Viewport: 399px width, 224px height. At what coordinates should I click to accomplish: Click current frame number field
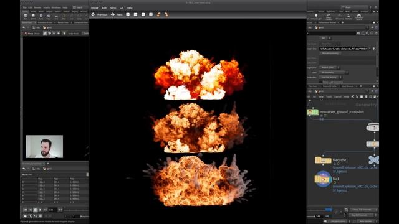52,210
